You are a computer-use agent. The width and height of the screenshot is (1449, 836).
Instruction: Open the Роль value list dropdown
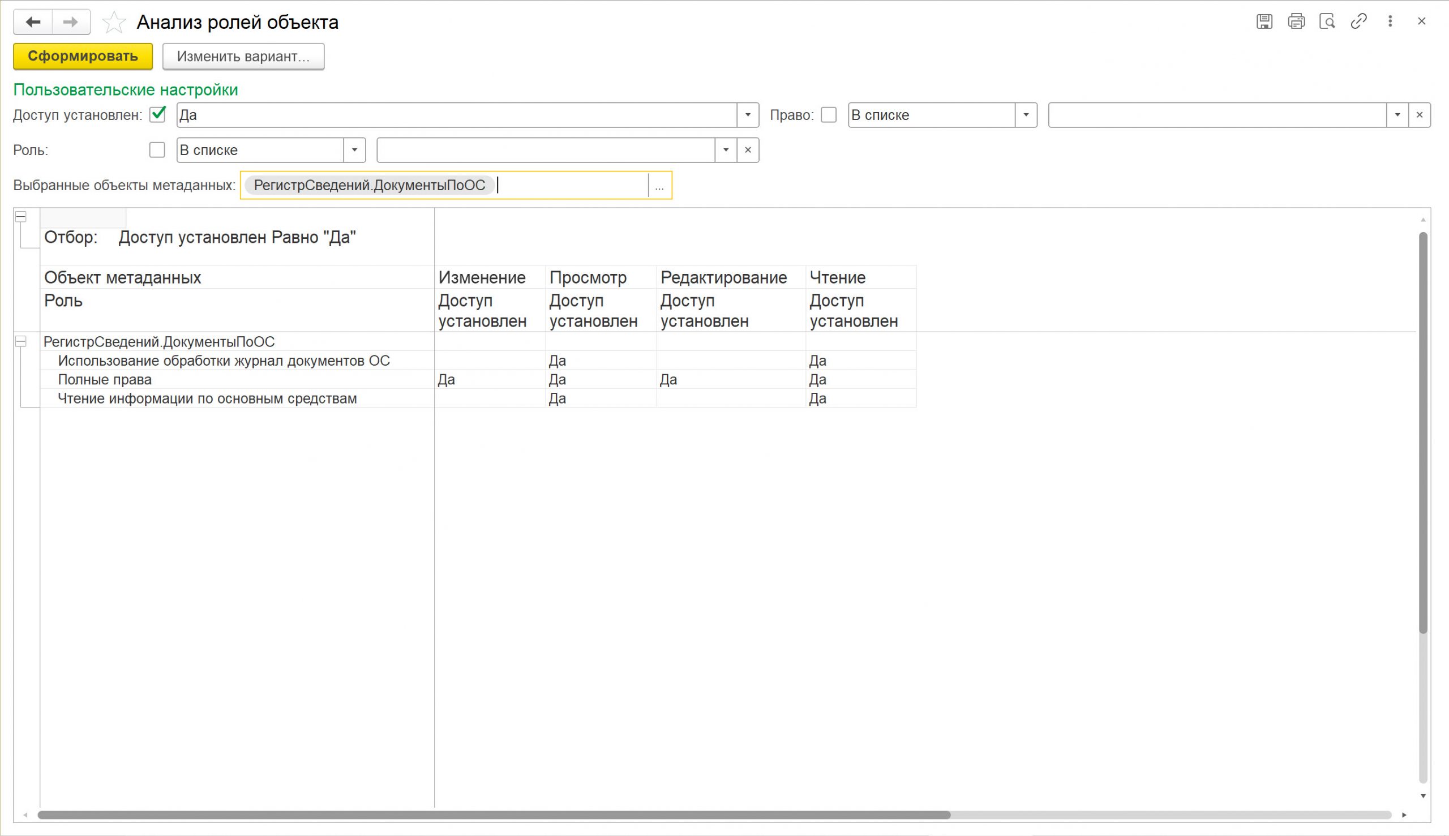pyautogui.click(x=726, y=150)
